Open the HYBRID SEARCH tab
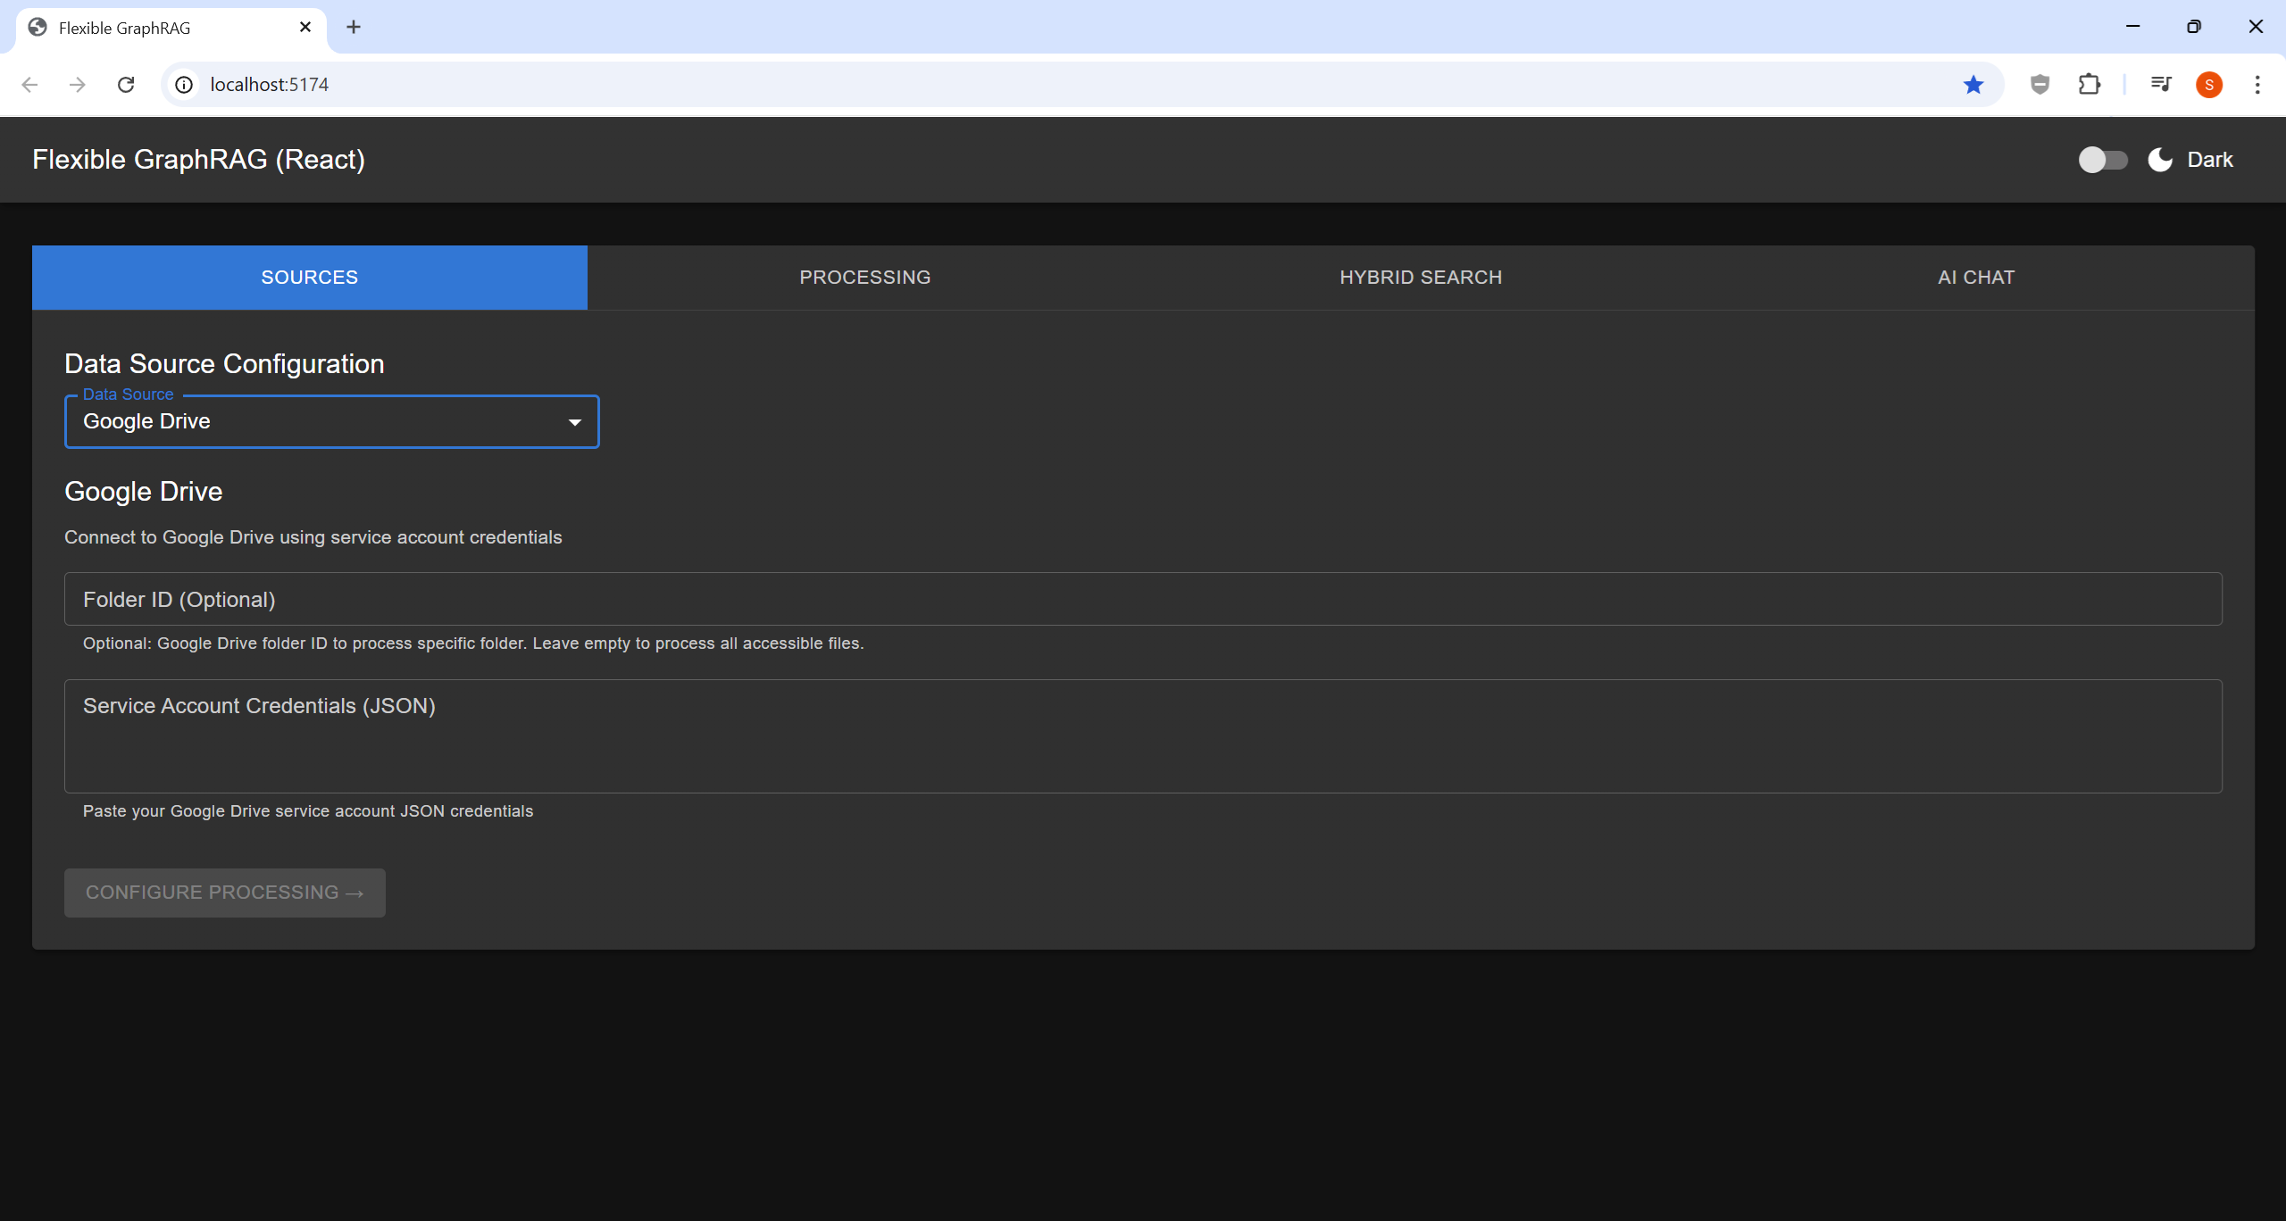This screenshot has width=2286, height=1221. 1420,277
